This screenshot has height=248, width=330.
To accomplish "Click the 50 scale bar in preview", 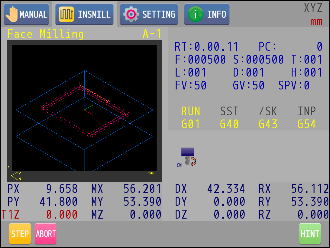I will point(141,175).
